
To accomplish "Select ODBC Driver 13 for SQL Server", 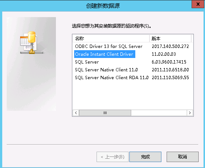I will click(x=108, y=46).
